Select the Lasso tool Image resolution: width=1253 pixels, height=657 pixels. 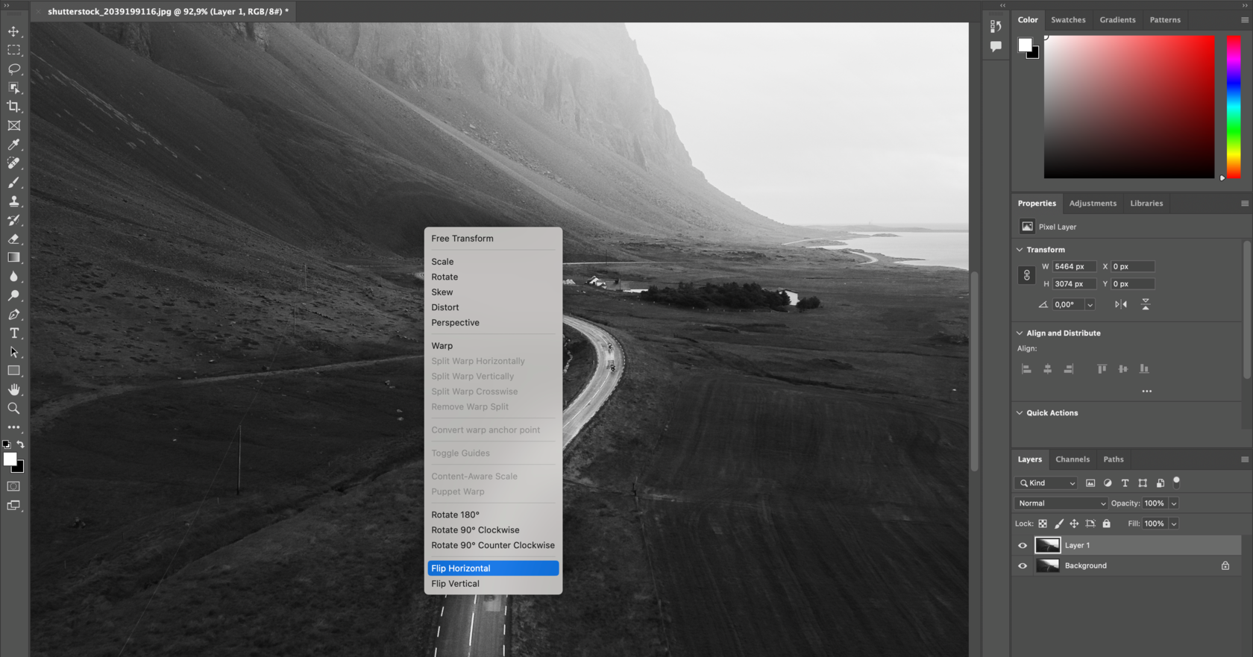tap(13, 69)
